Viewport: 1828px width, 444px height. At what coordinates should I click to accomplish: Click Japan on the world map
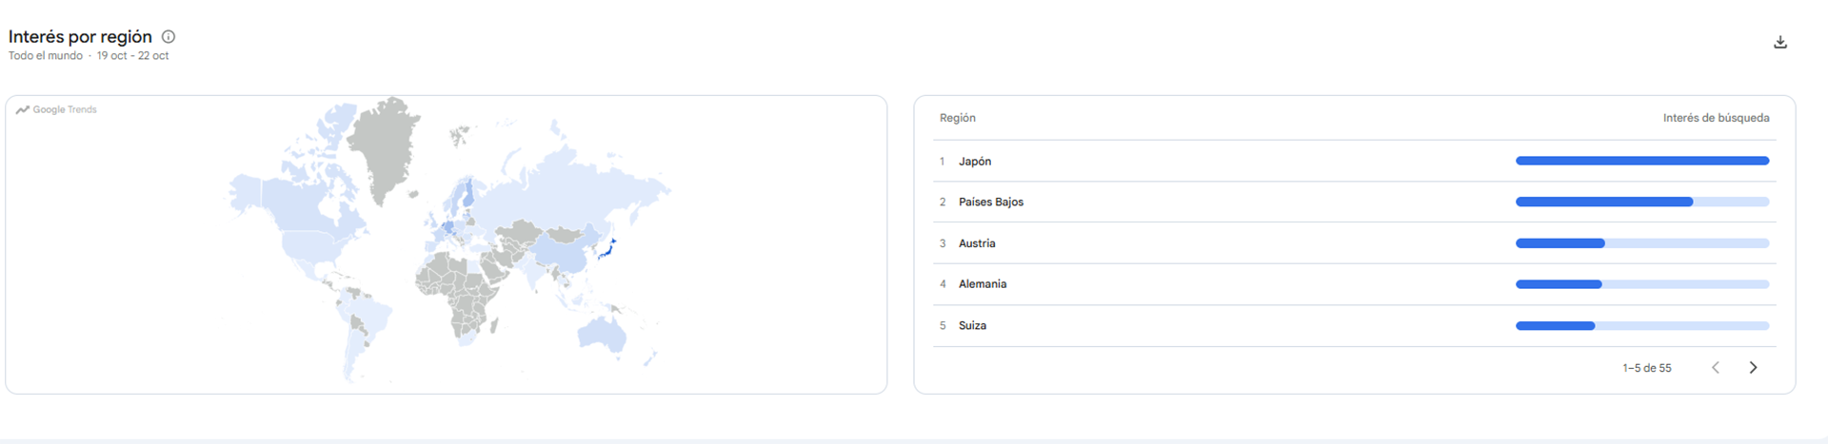607,250
